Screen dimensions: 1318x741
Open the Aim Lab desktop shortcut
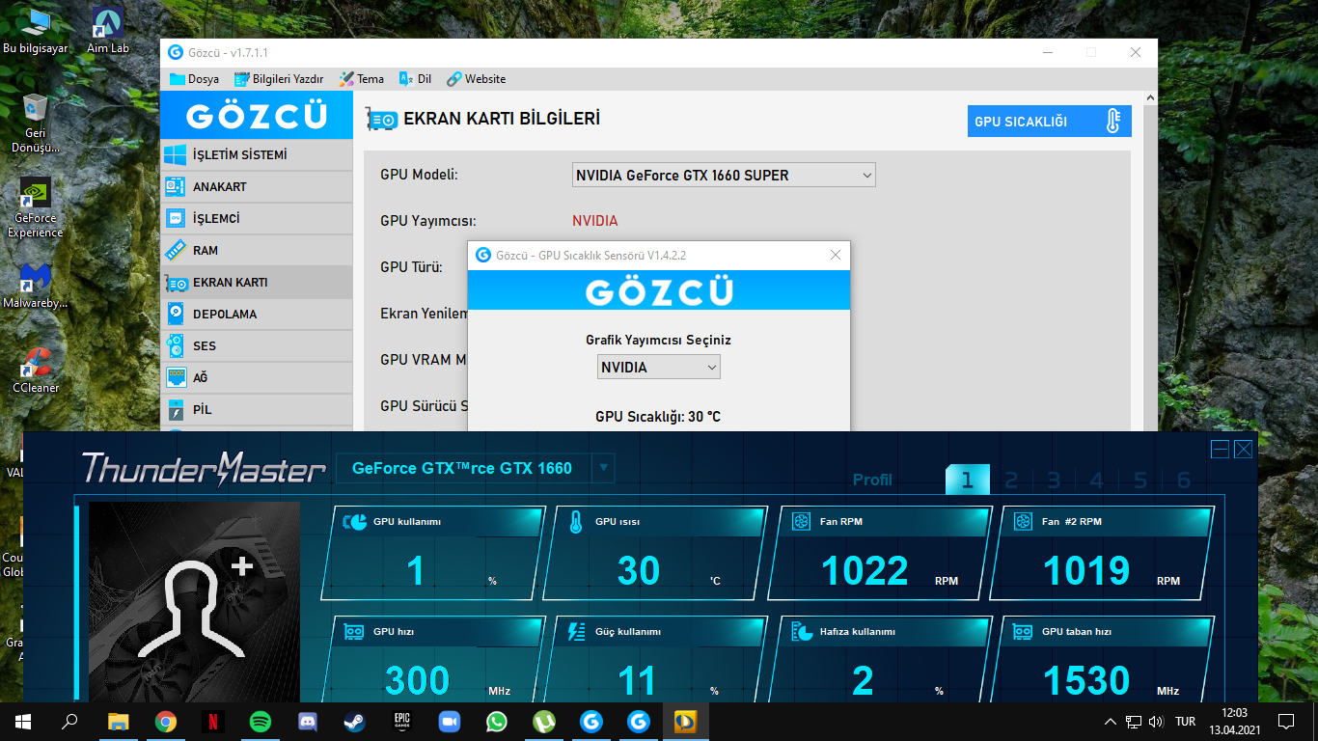coord(107,31)
